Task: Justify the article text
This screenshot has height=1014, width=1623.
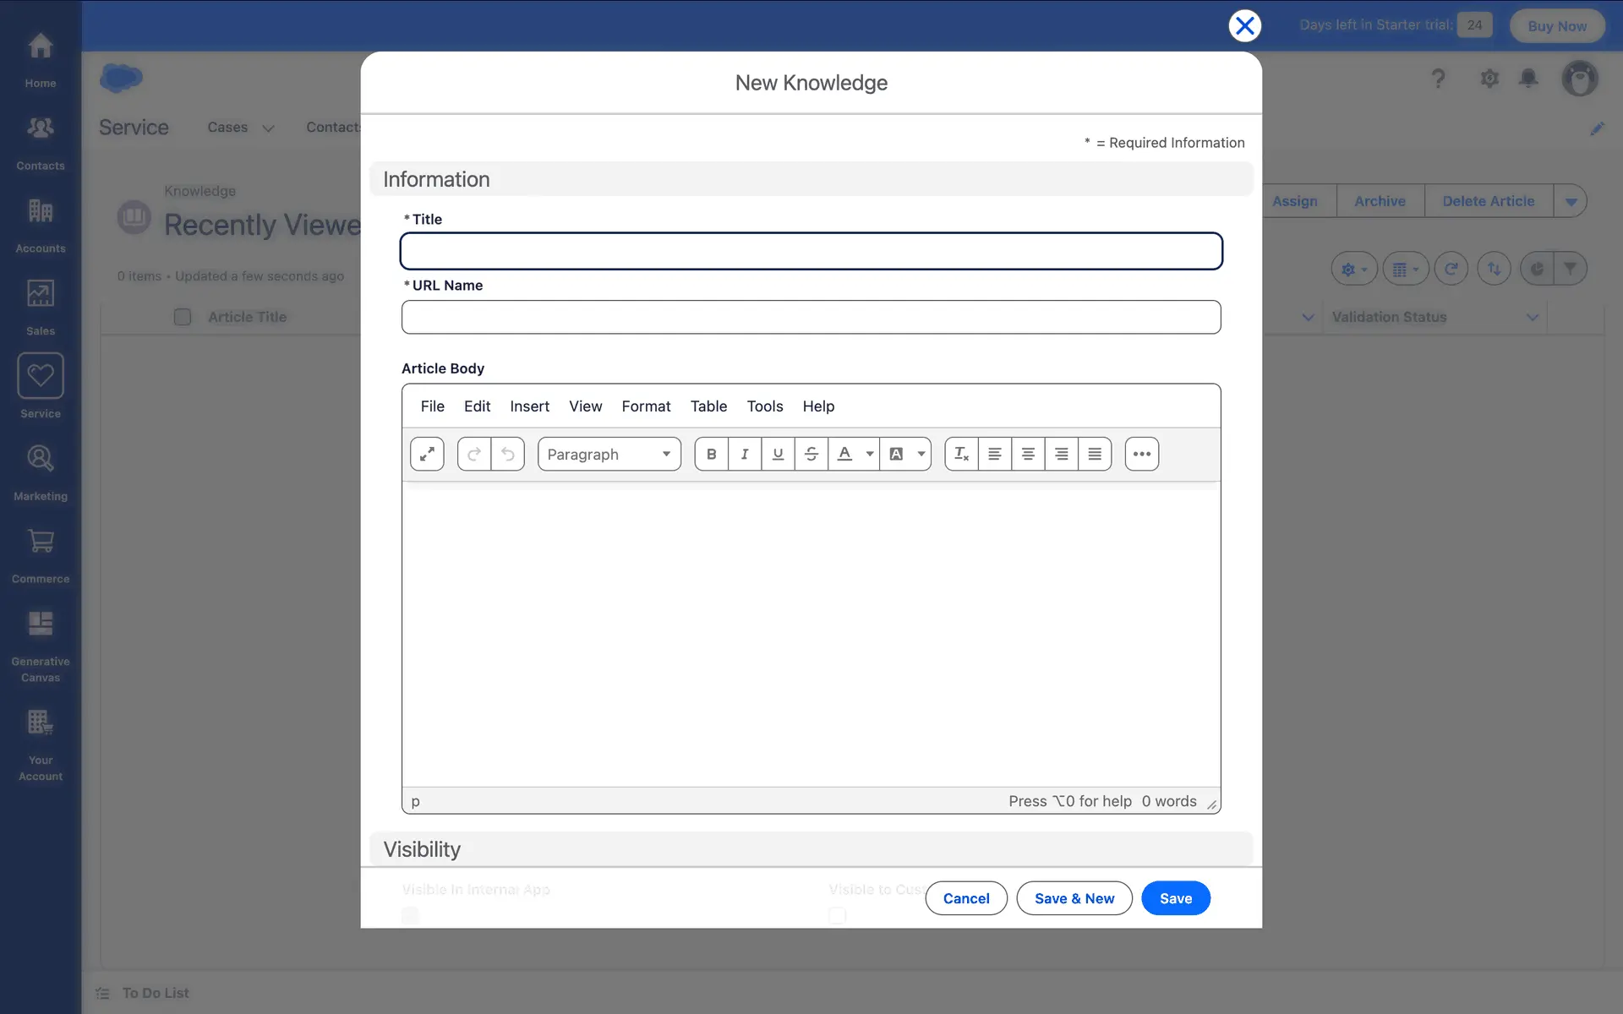Action: tap(1095, 454)
